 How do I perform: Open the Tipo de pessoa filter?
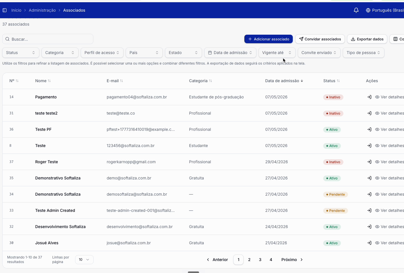tap(364, 53)
